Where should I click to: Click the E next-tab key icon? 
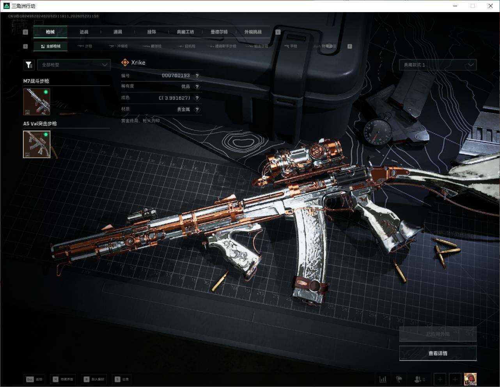pyautogui.click(x=278, y=32)
